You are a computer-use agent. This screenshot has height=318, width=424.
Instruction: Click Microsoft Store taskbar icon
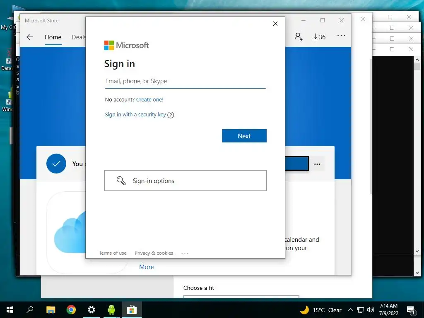(x=132, y=310)
